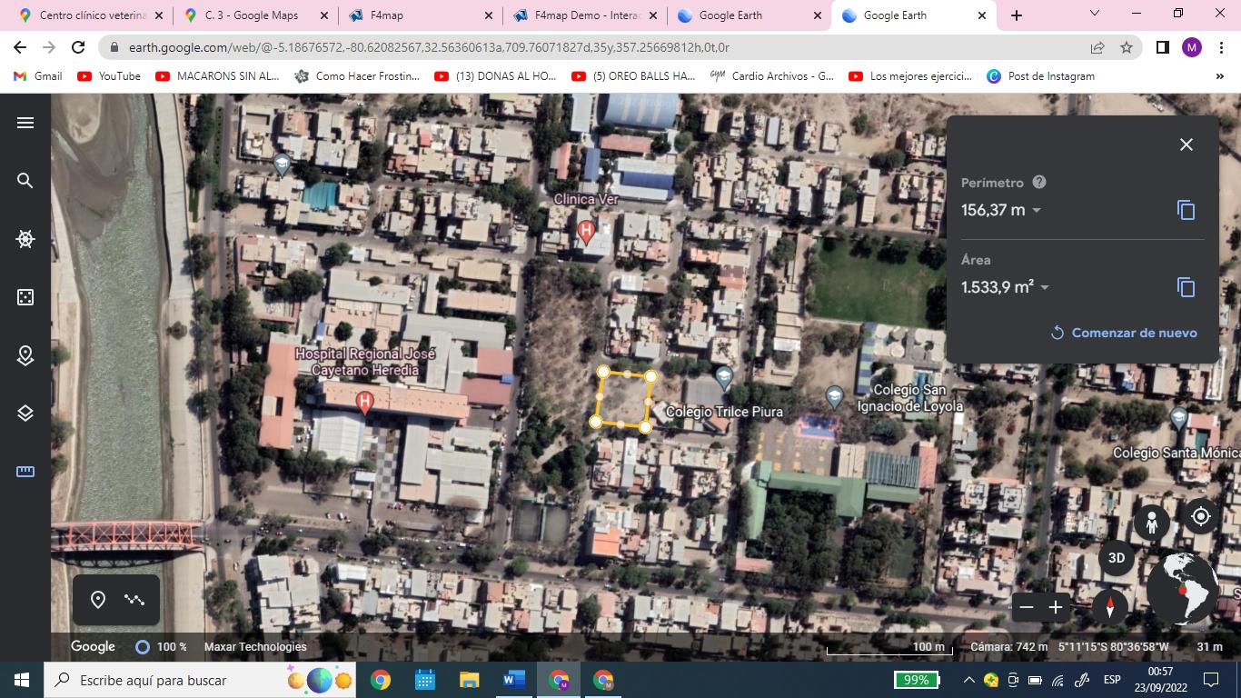Change area units dropdown next to 1.533,9 m²
The height and width of the screenshot is (698, 1241).
1045,288
